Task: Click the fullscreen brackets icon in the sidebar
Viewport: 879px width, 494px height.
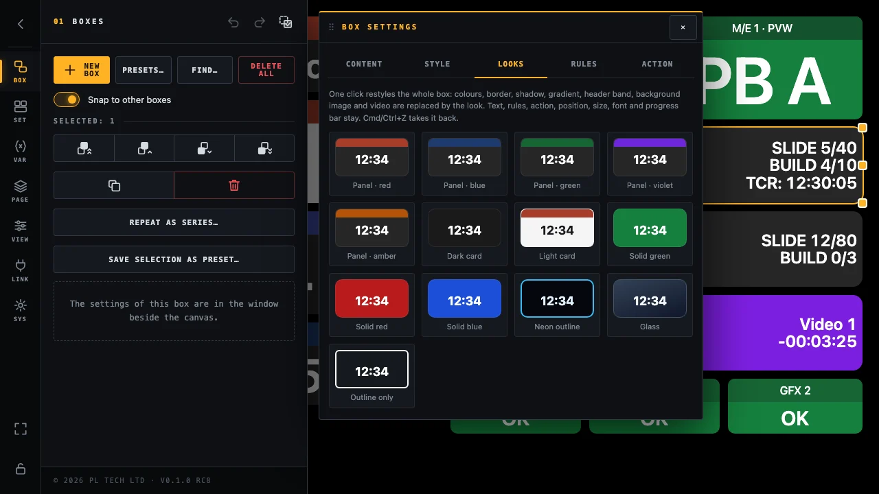Action: pyautogui.click(x=21, y=429)
